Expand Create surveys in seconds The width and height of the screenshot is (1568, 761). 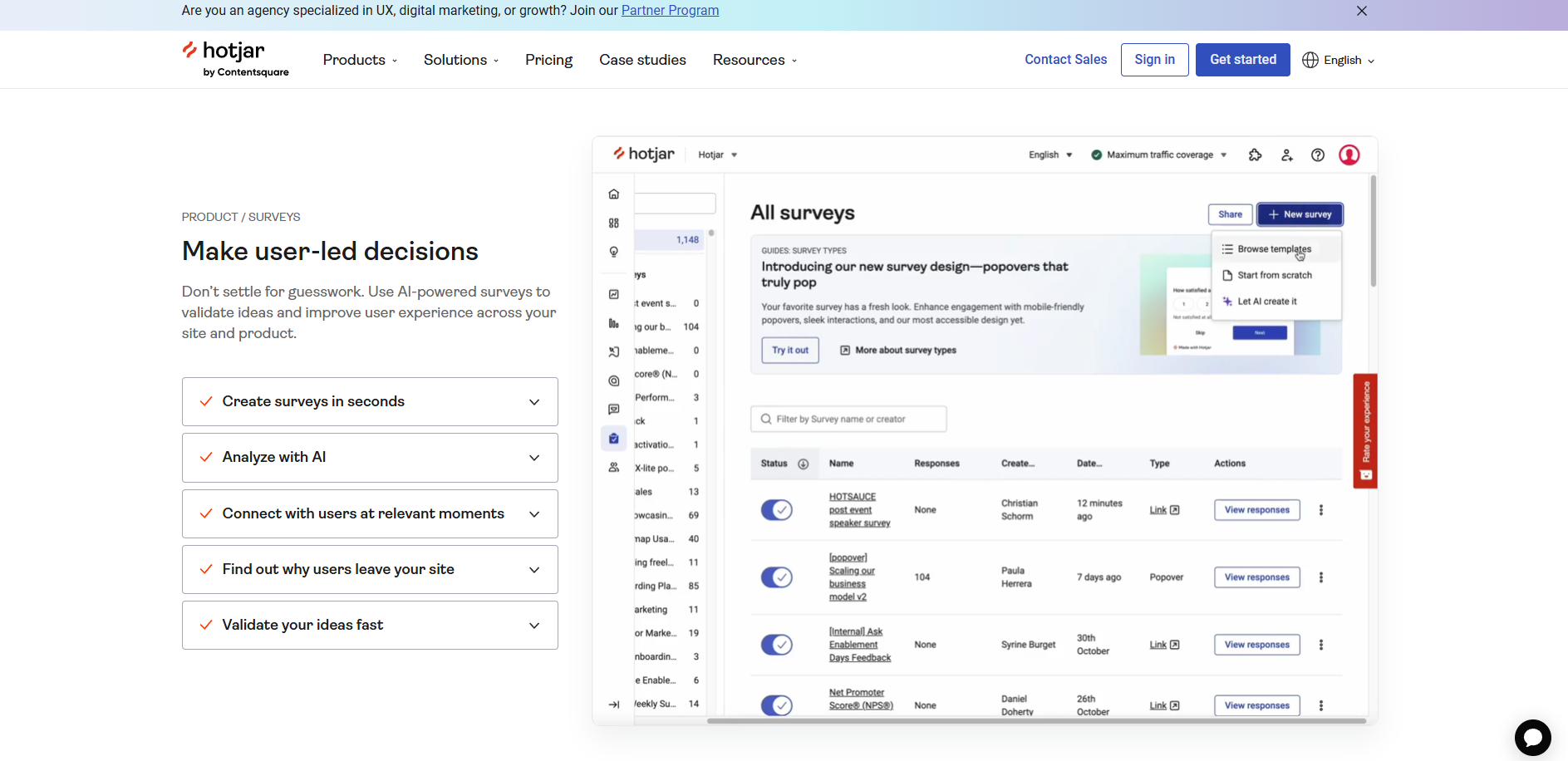coord(370,401)
